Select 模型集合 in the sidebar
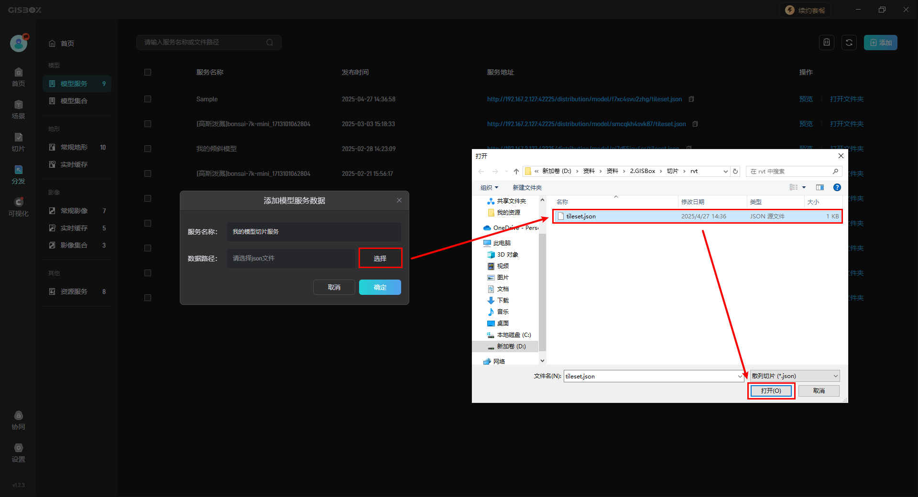 [x=77, y=101]
